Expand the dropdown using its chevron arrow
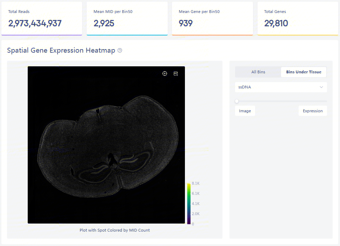Screen dimensions: 340x246 [x=321, y=87]
